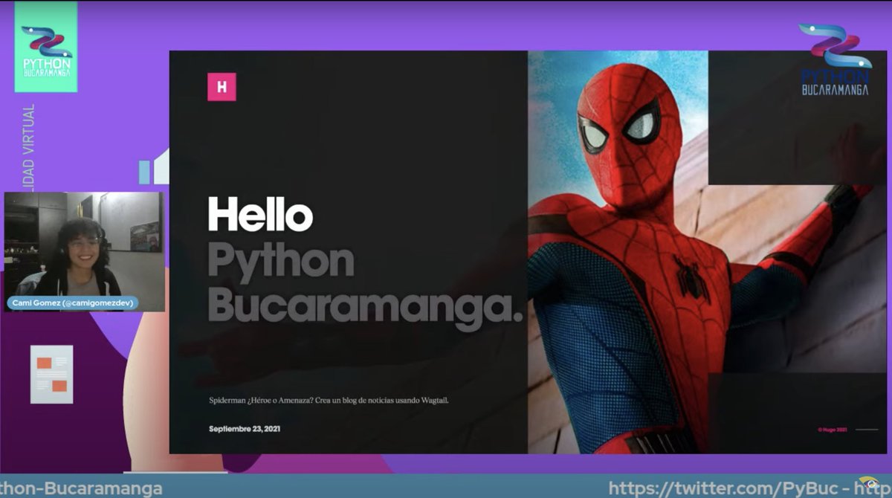The width and height of the screenshot is (892, 498).
Task: Click the document icon below the webcam
Action: 52,374
